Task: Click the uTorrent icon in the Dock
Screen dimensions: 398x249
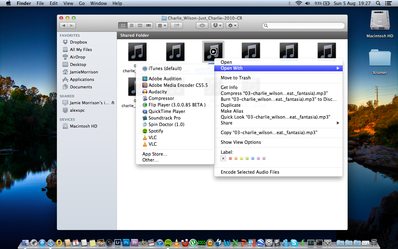Action: pyautogui.click(x=193, y=242)
